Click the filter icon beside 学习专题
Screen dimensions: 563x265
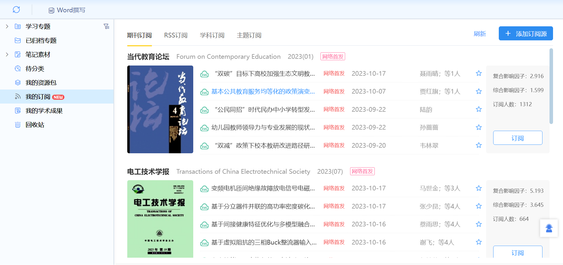click(x=106, y=27)
